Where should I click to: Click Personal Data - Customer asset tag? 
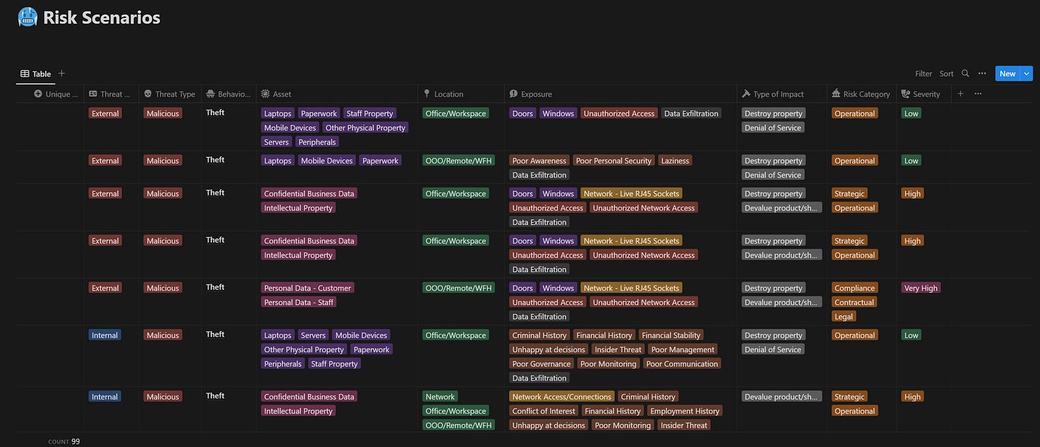(307, 288)
